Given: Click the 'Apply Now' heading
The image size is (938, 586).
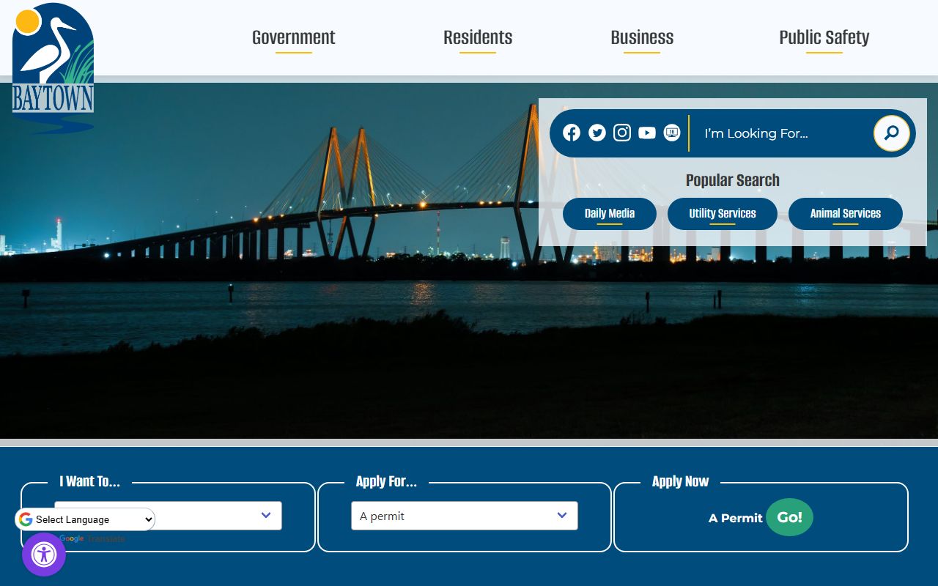Looking at the screenshot, I should click(x=681, y=481).
